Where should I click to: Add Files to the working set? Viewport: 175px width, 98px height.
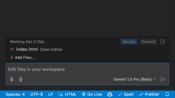[x=23, y=57]
